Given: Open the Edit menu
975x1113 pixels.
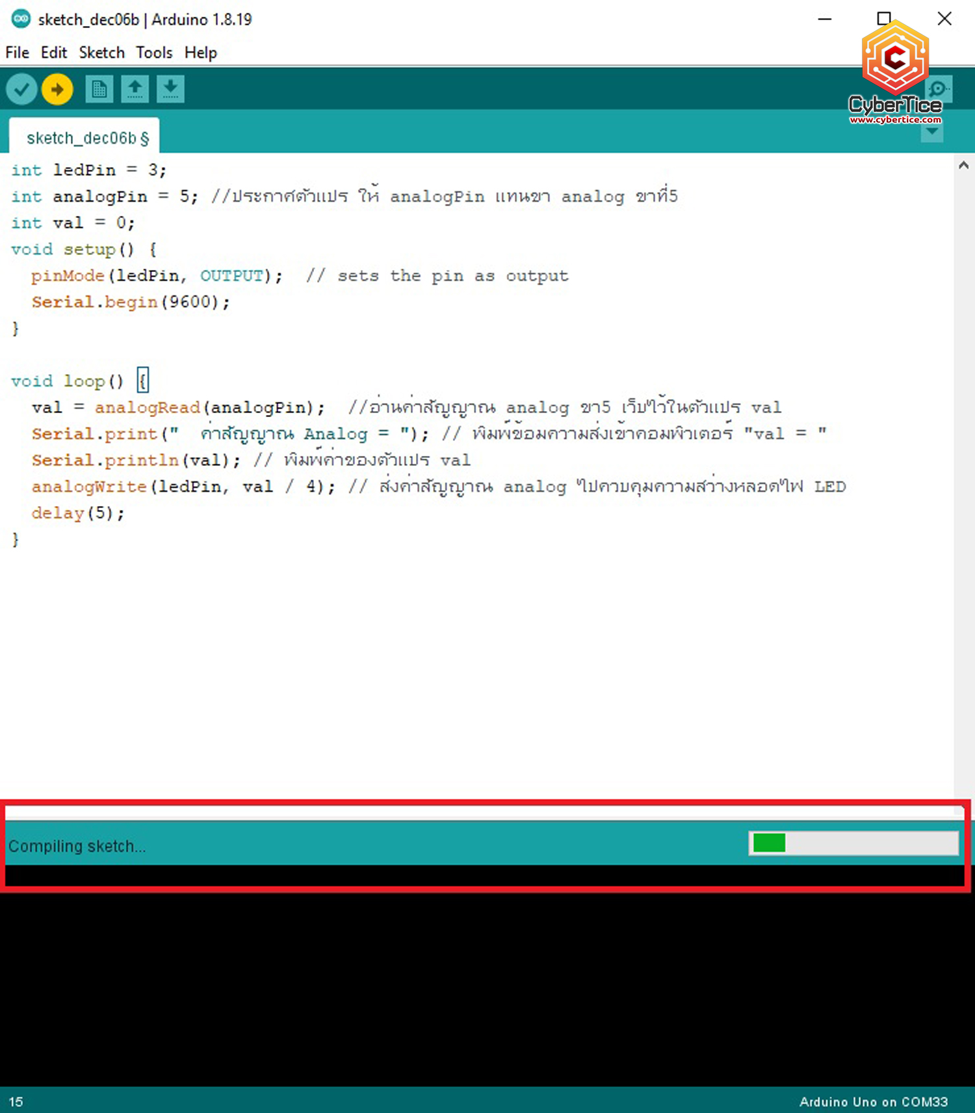Looking at the screenshot, I should (x=53, y=53).
